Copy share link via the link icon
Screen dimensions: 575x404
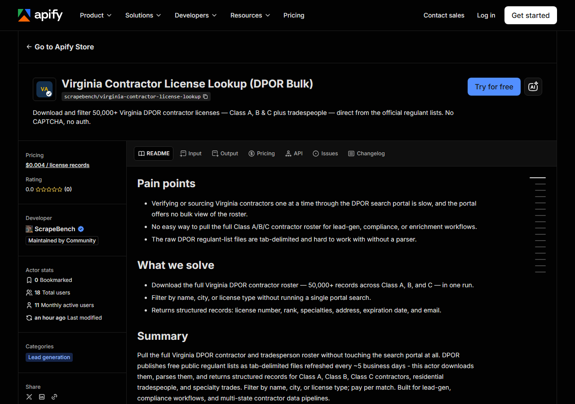[x=54, y=397]
